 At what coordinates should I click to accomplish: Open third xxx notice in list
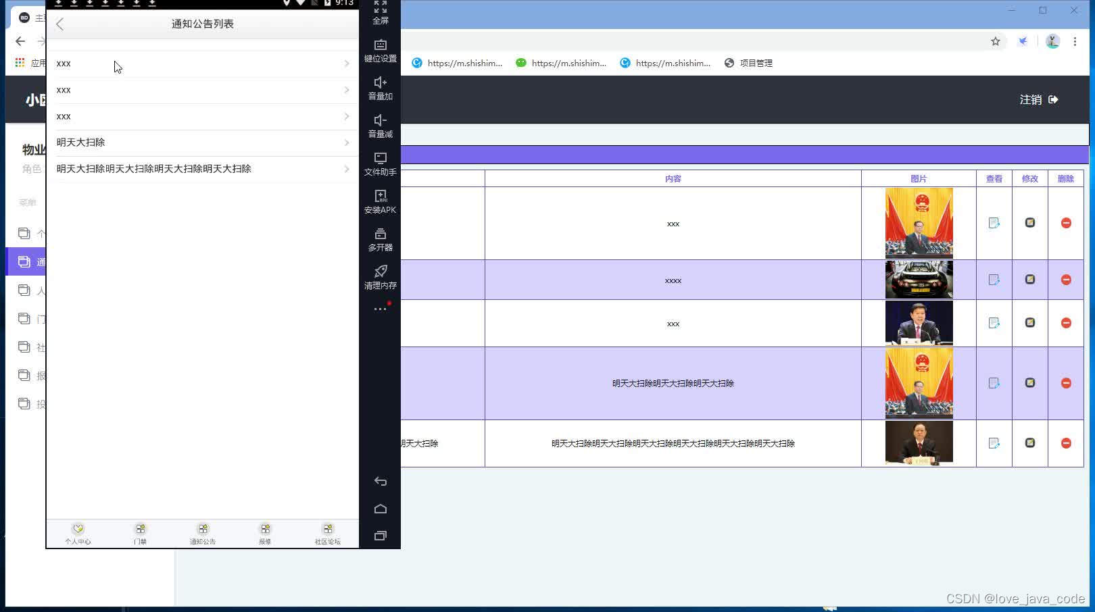pyautogui.click(x=203, y=116)
